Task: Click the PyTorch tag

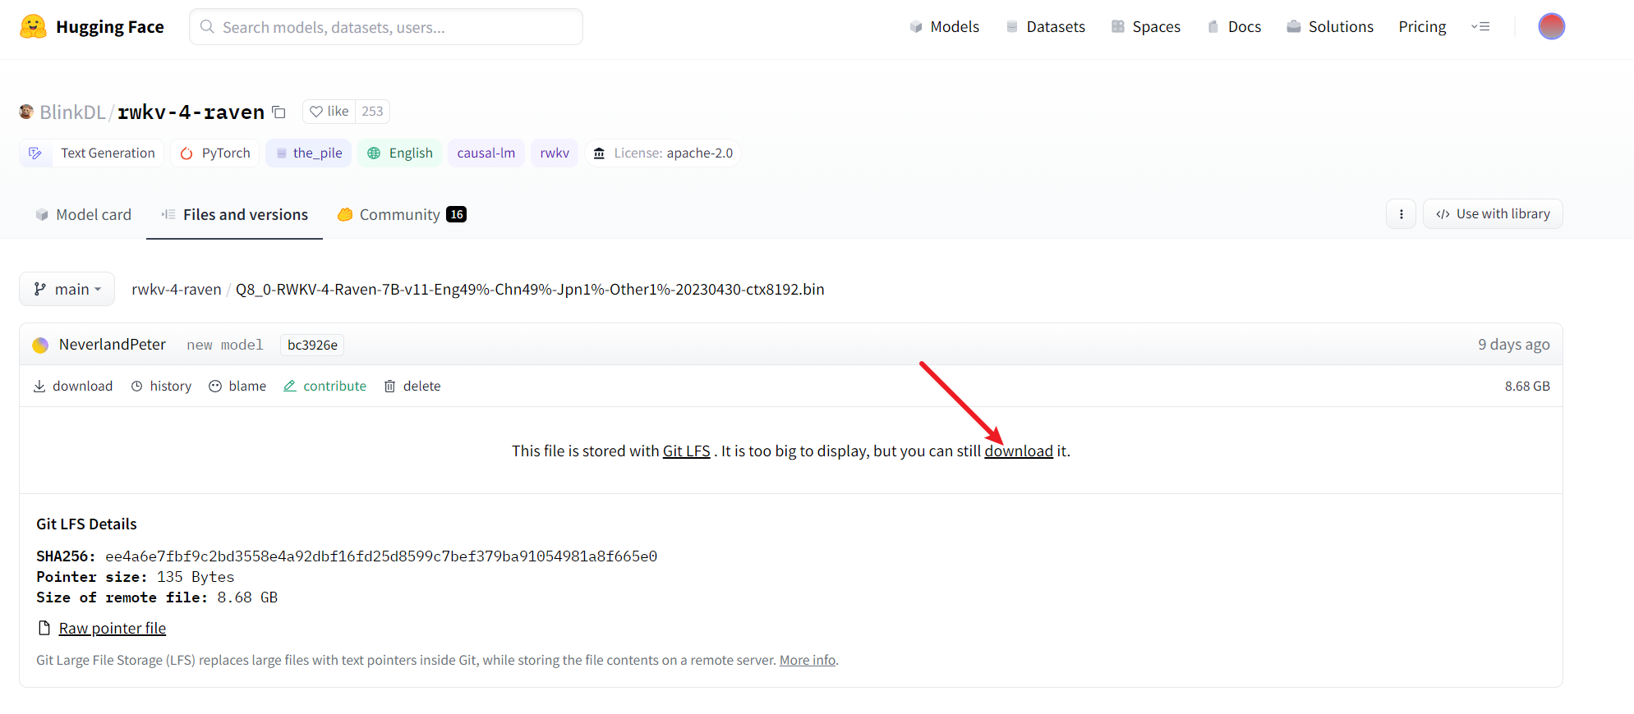Action: tap(215, 153)
